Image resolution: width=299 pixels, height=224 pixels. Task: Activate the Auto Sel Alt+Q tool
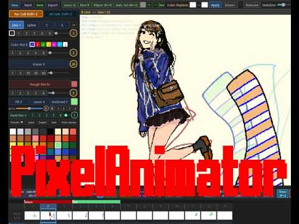tap(126, 5)
